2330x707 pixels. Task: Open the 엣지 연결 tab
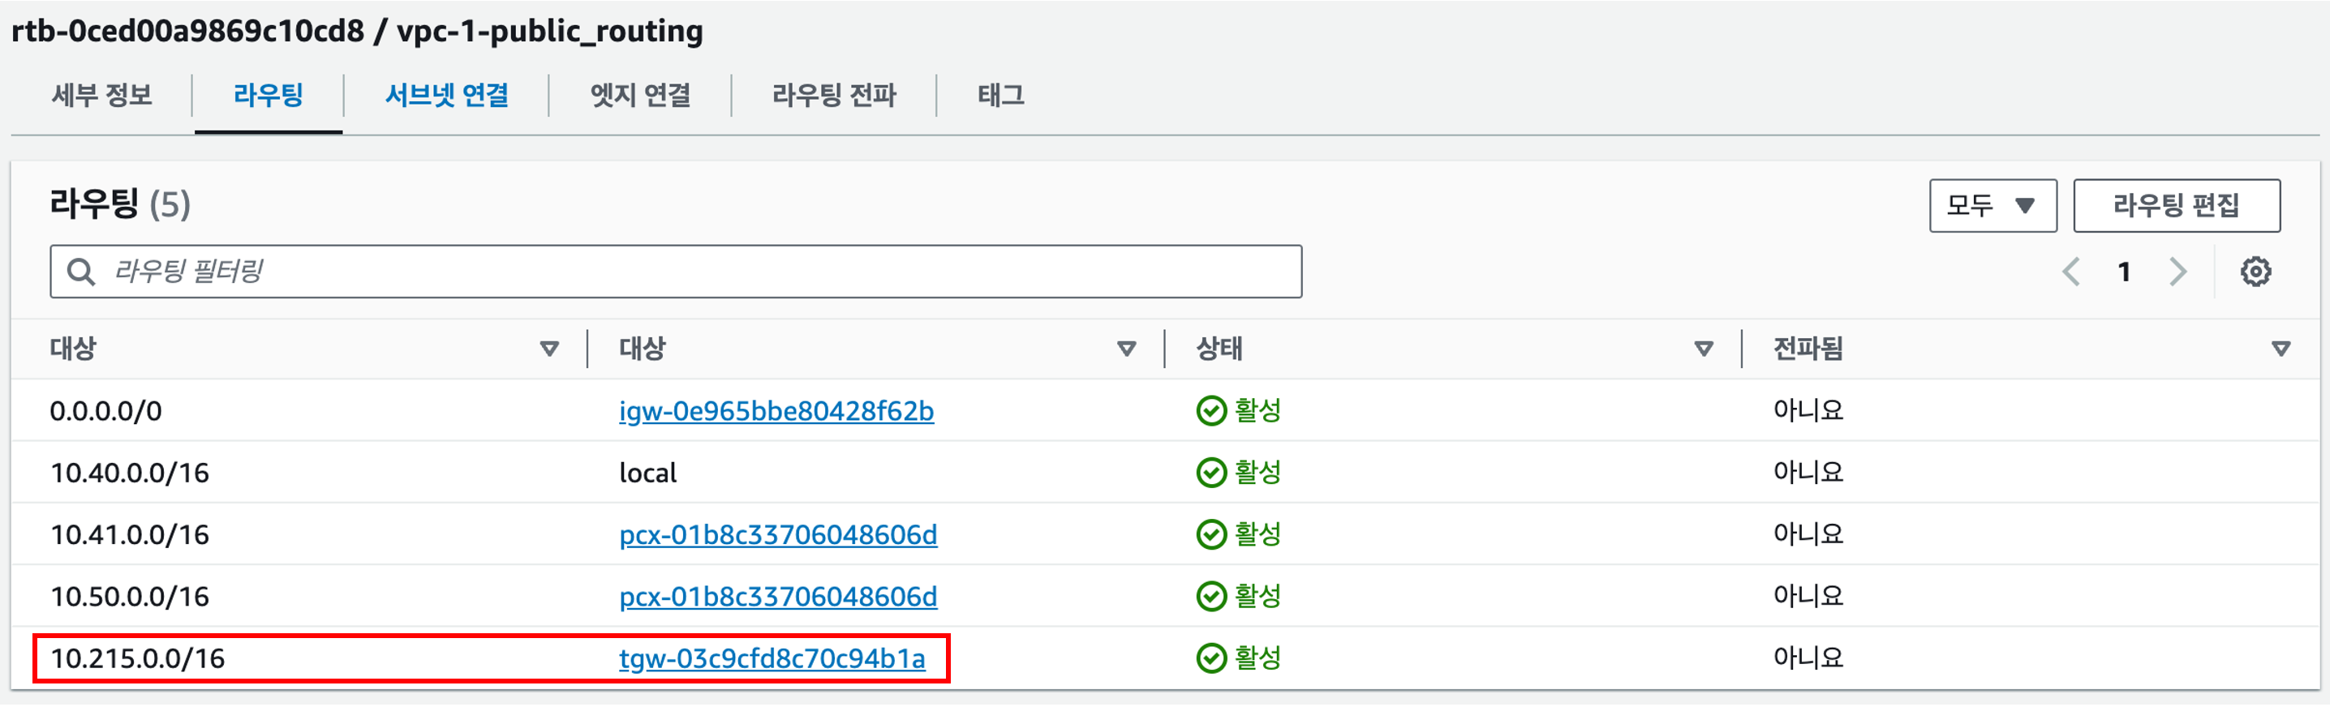(x=640, y=95)
